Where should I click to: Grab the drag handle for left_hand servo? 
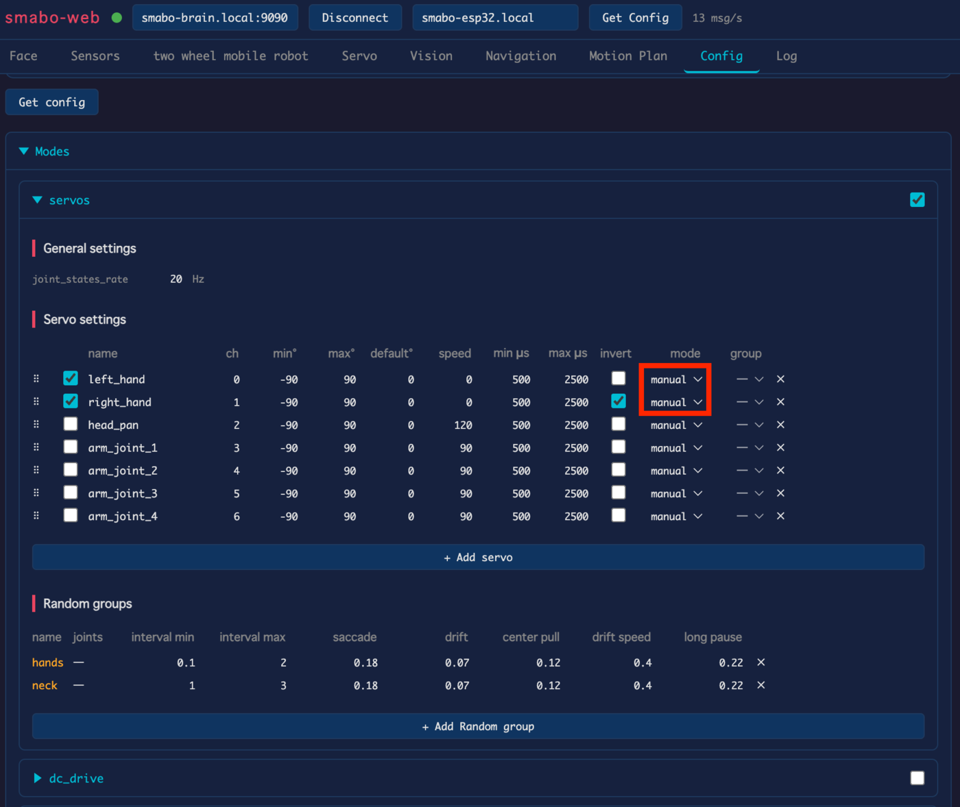click(36, 379)
